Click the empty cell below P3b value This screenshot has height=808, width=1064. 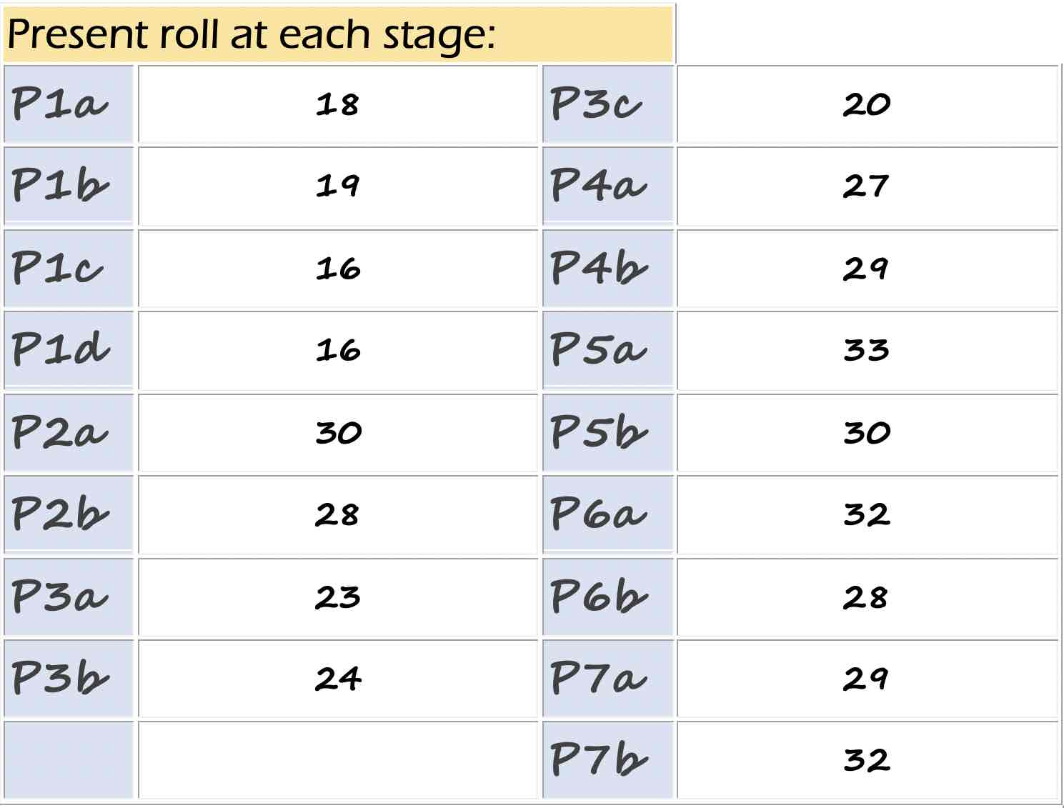tap(338, 760)
